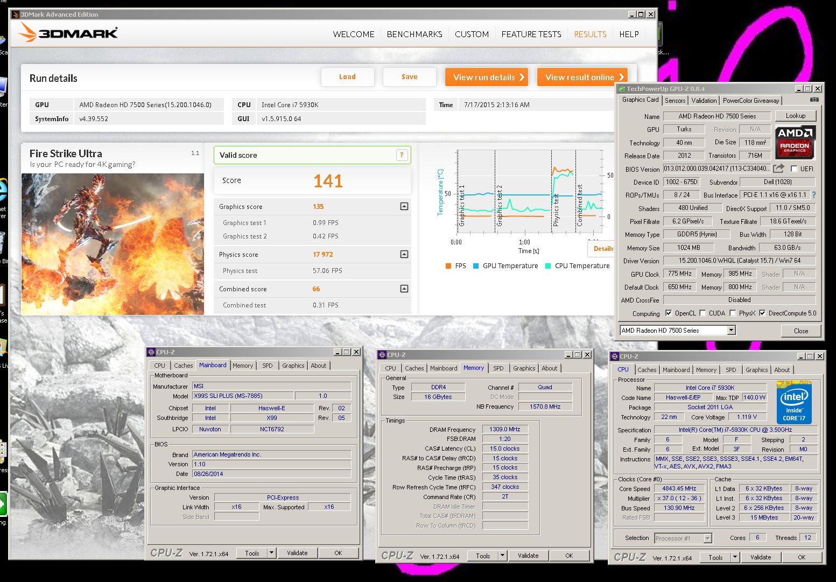Toggle the DirectCompute 5.0 checkbox
This screenshot has height=582, width=836.
click(x=762, y=313)
